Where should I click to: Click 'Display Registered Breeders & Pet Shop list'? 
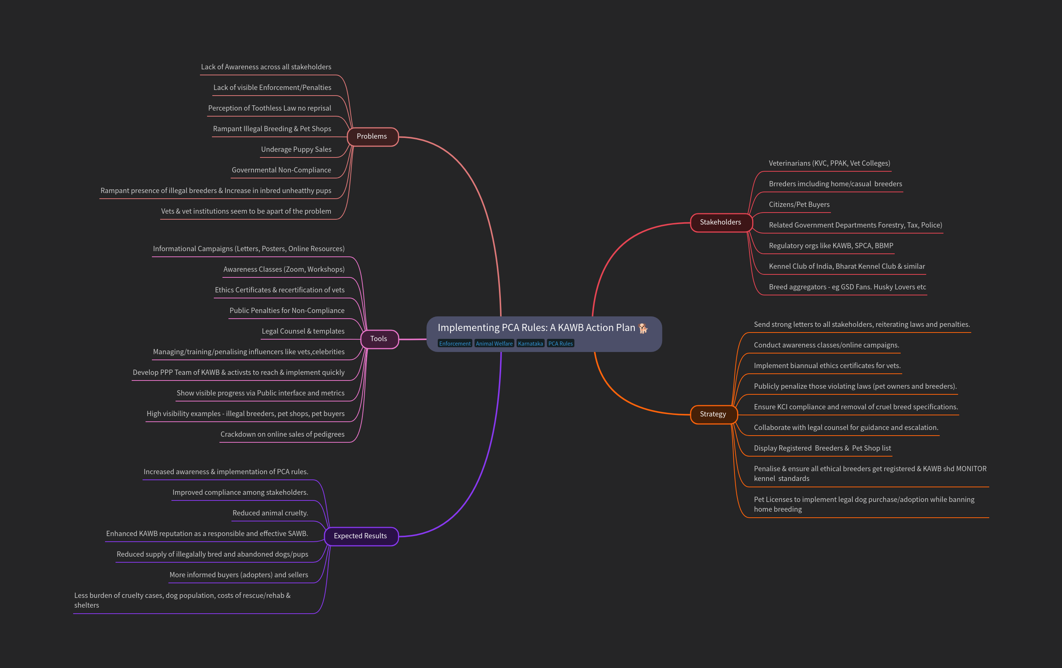point(822,448)
